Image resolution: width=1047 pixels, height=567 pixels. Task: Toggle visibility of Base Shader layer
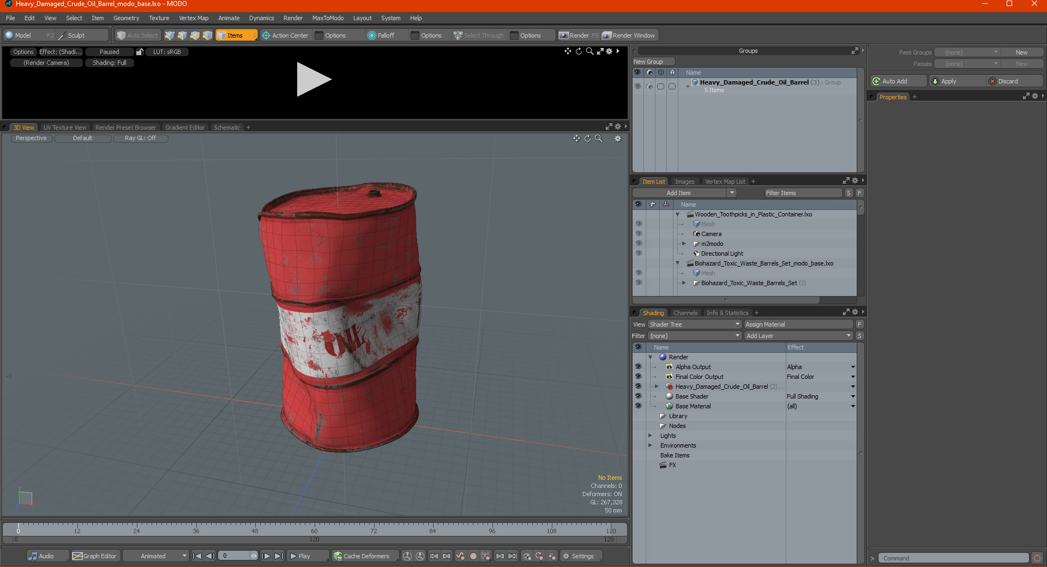tap(639, 396)
